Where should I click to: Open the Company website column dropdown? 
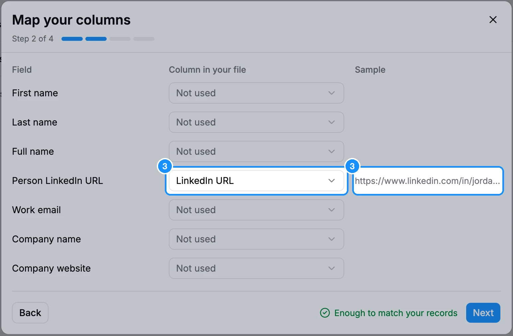pos(256,268)
